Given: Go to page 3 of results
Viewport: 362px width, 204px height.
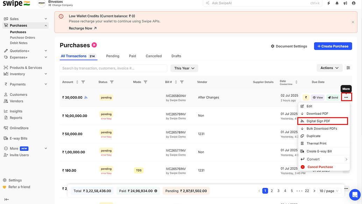Looking at the screenshot, I should [x=278, y=190].
